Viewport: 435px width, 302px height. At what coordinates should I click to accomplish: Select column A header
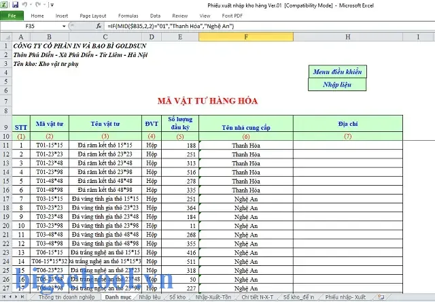[x=21, y=37]
